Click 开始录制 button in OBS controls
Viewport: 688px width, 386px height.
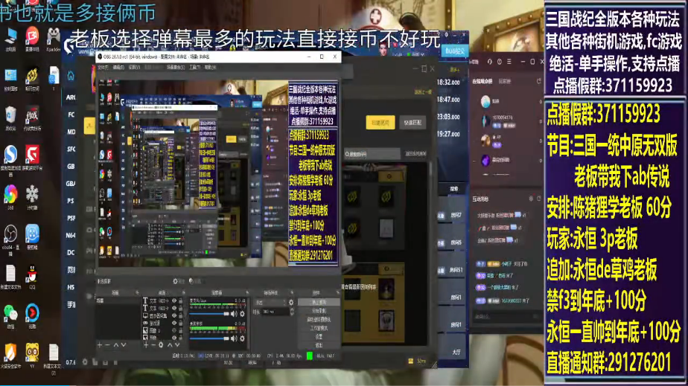(x=319, y=311)
